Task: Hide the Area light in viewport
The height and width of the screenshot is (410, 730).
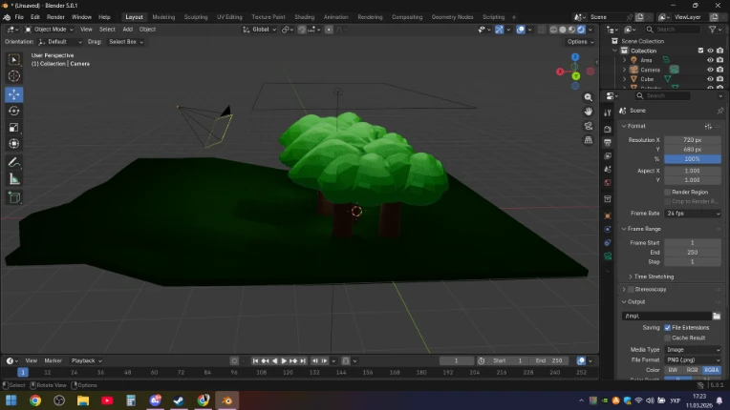Action: (710, 60)
